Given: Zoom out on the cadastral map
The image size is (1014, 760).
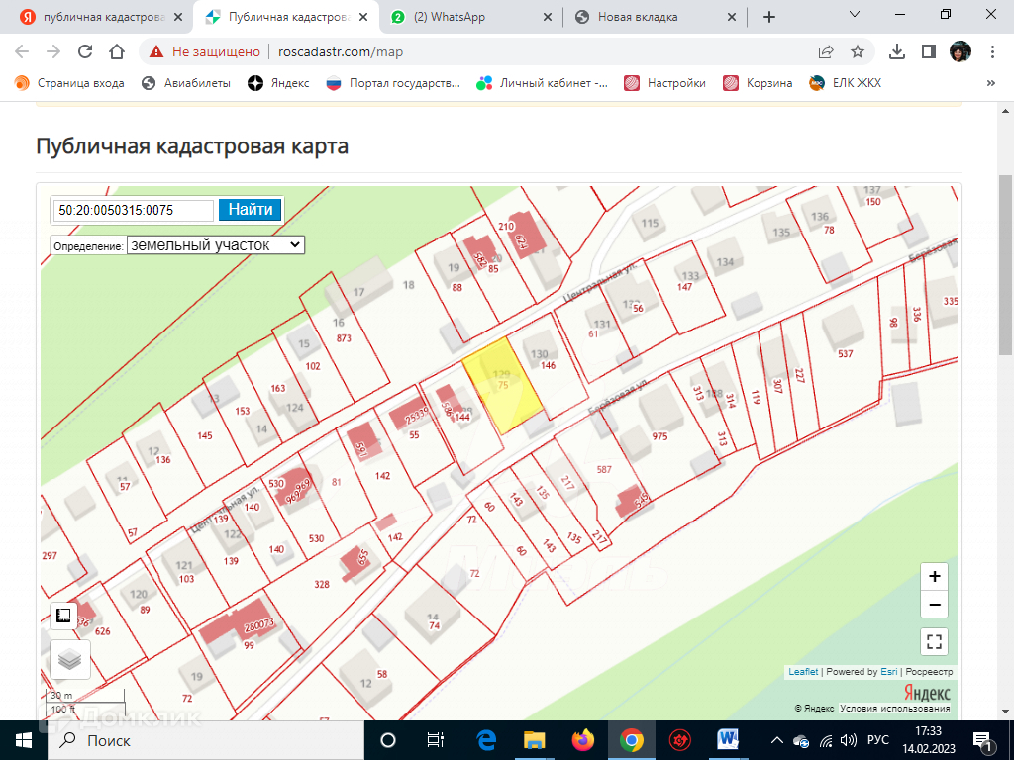Looking at the screenshot, I should (934, 605).
